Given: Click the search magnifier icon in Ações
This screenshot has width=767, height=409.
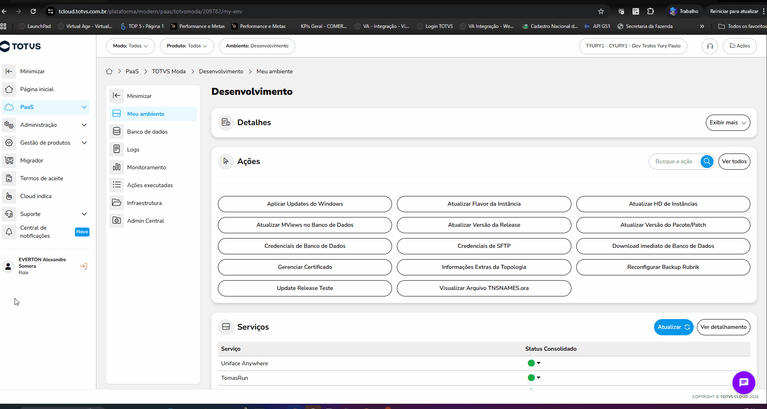Looking at the screenshot, I should [707, 161].
